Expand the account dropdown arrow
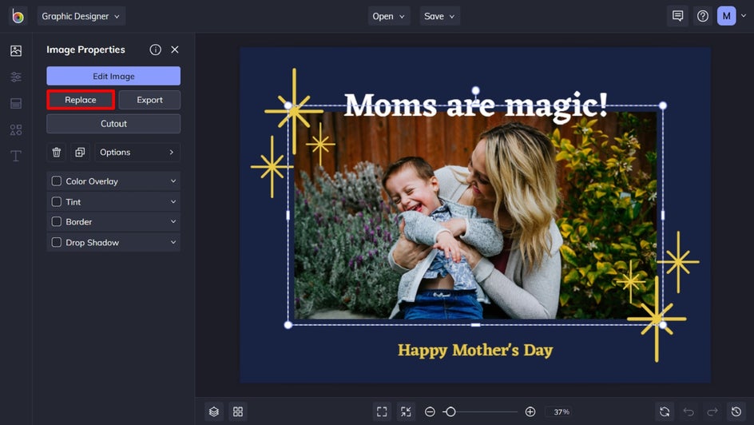This screenshot has height=425, width=754. pos(744,16)
